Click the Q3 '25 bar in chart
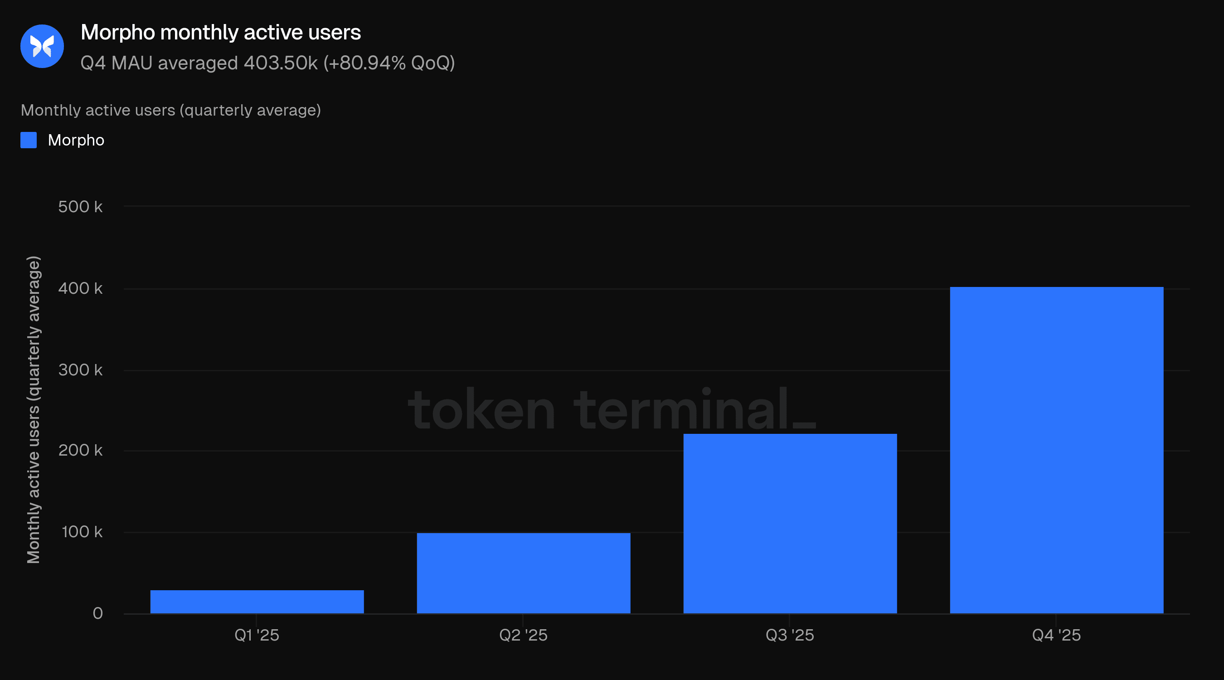Screen dimensions: 1224x680 click(x=790, y=523)
